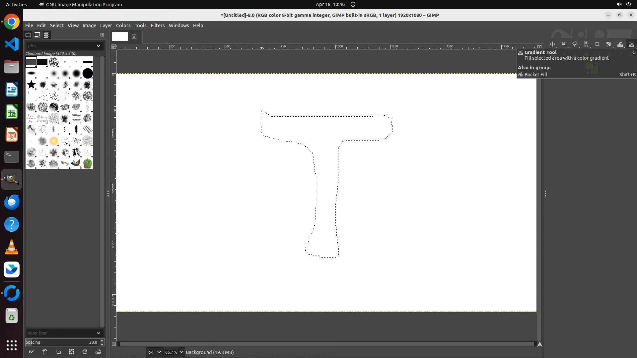
Task: Open the Filters menu
Action: (x=157, y=26)
